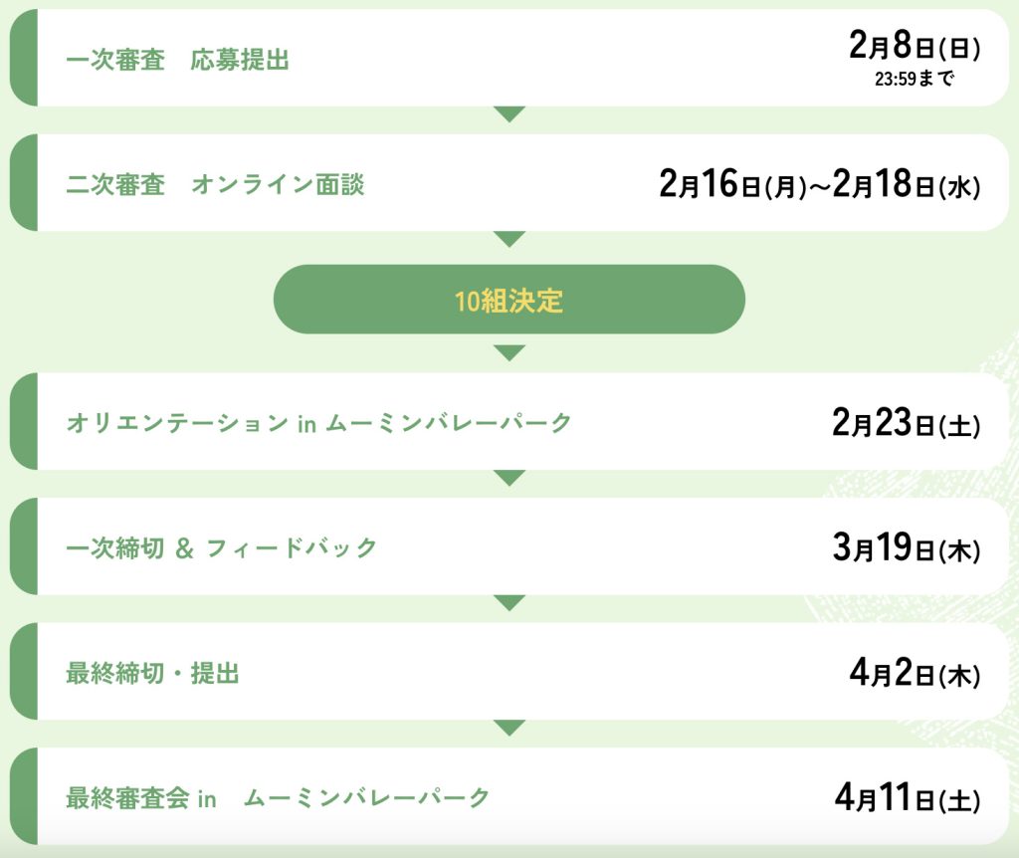
Task: Click the arrow below the 一次審査 応募提出 row
Action: point(509,114)
